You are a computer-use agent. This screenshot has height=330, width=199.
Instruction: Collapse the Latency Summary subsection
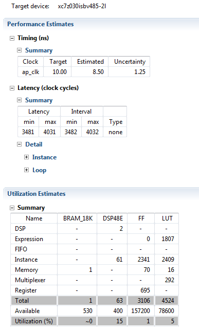pyautogui.click(x=20, y=100)
